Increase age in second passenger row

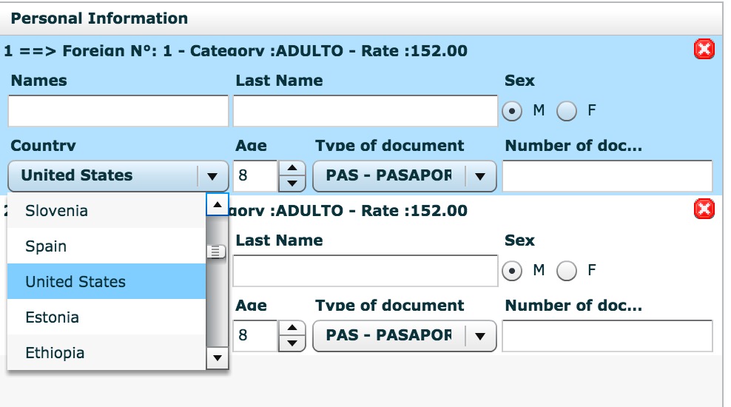coord(294,329)
